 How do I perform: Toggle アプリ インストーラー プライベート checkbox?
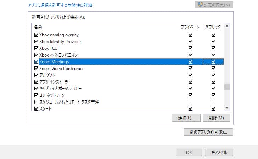point(190,82)
